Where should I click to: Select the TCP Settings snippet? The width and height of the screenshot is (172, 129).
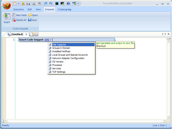(71, 72)
